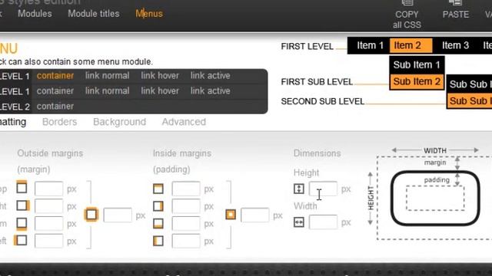This screenshot has width=492, height=276.
Task: Click the margin left side icon
Action: [x=21, y=240]
